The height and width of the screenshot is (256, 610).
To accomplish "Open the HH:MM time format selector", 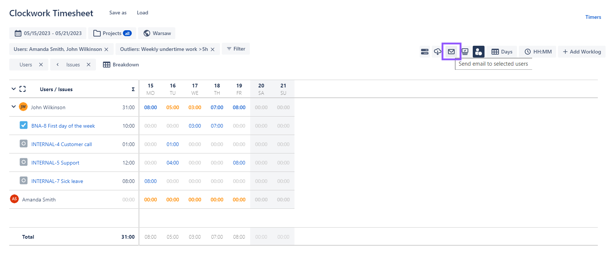I will pos(538,52).
